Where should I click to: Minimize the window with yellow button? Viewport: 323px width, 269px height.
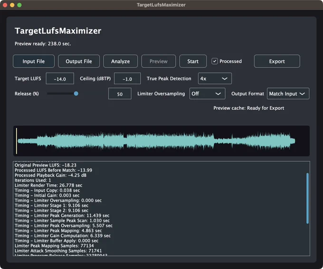tap(12, 5)
